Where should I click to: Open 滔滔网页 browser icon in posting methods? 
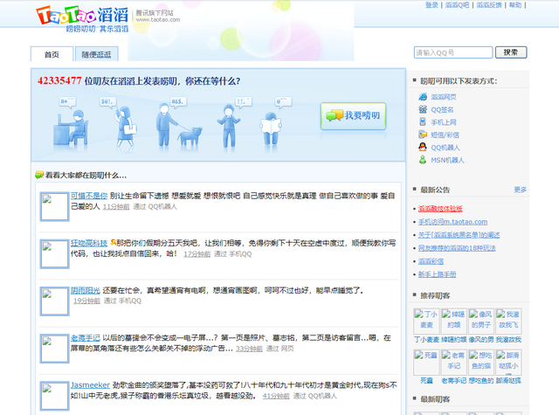(x=423, y=97)
